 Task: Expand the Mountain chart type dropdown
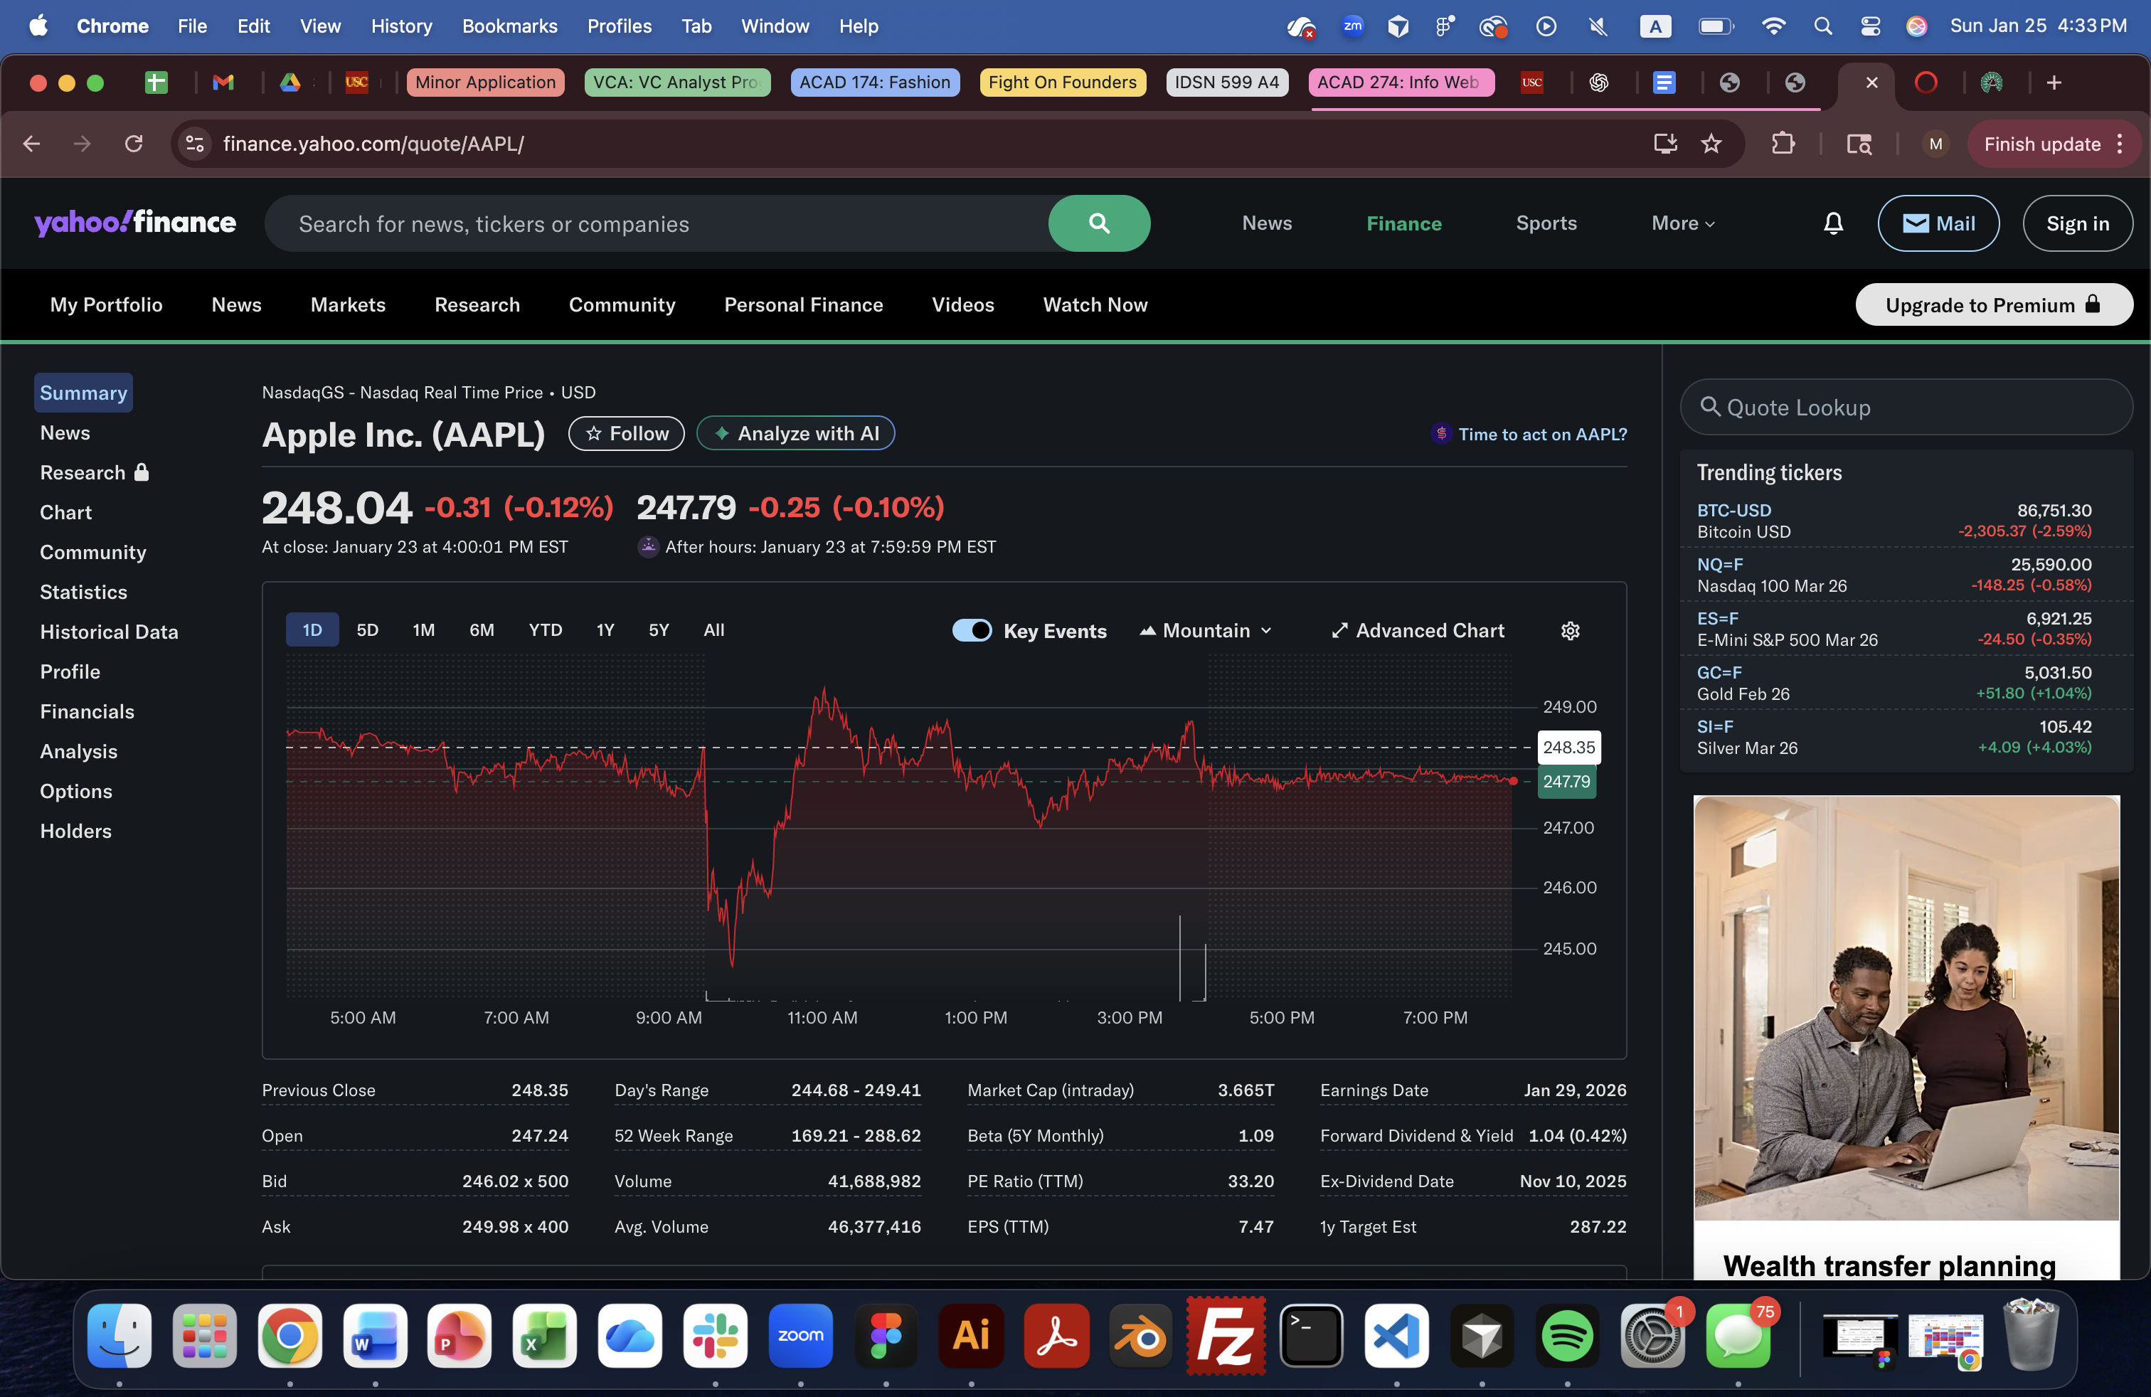[x=1206, y=631]
